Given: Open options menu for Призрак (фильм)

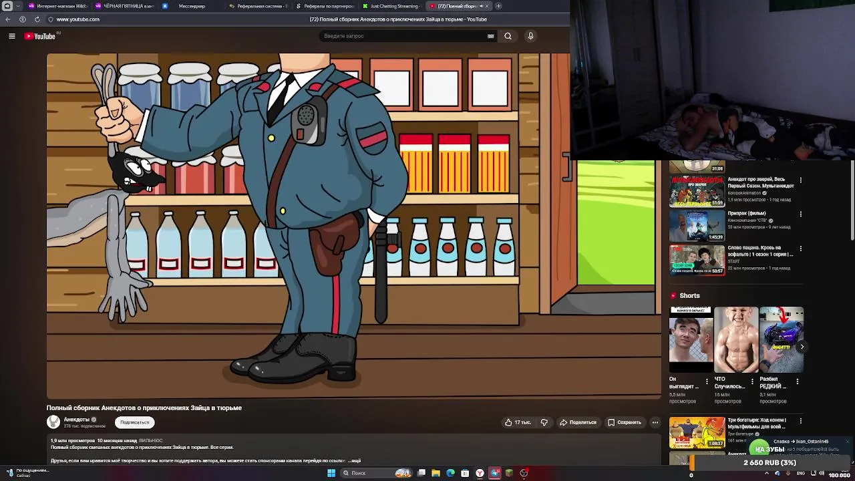Looking at the screenshot, I should pos(801,214).
